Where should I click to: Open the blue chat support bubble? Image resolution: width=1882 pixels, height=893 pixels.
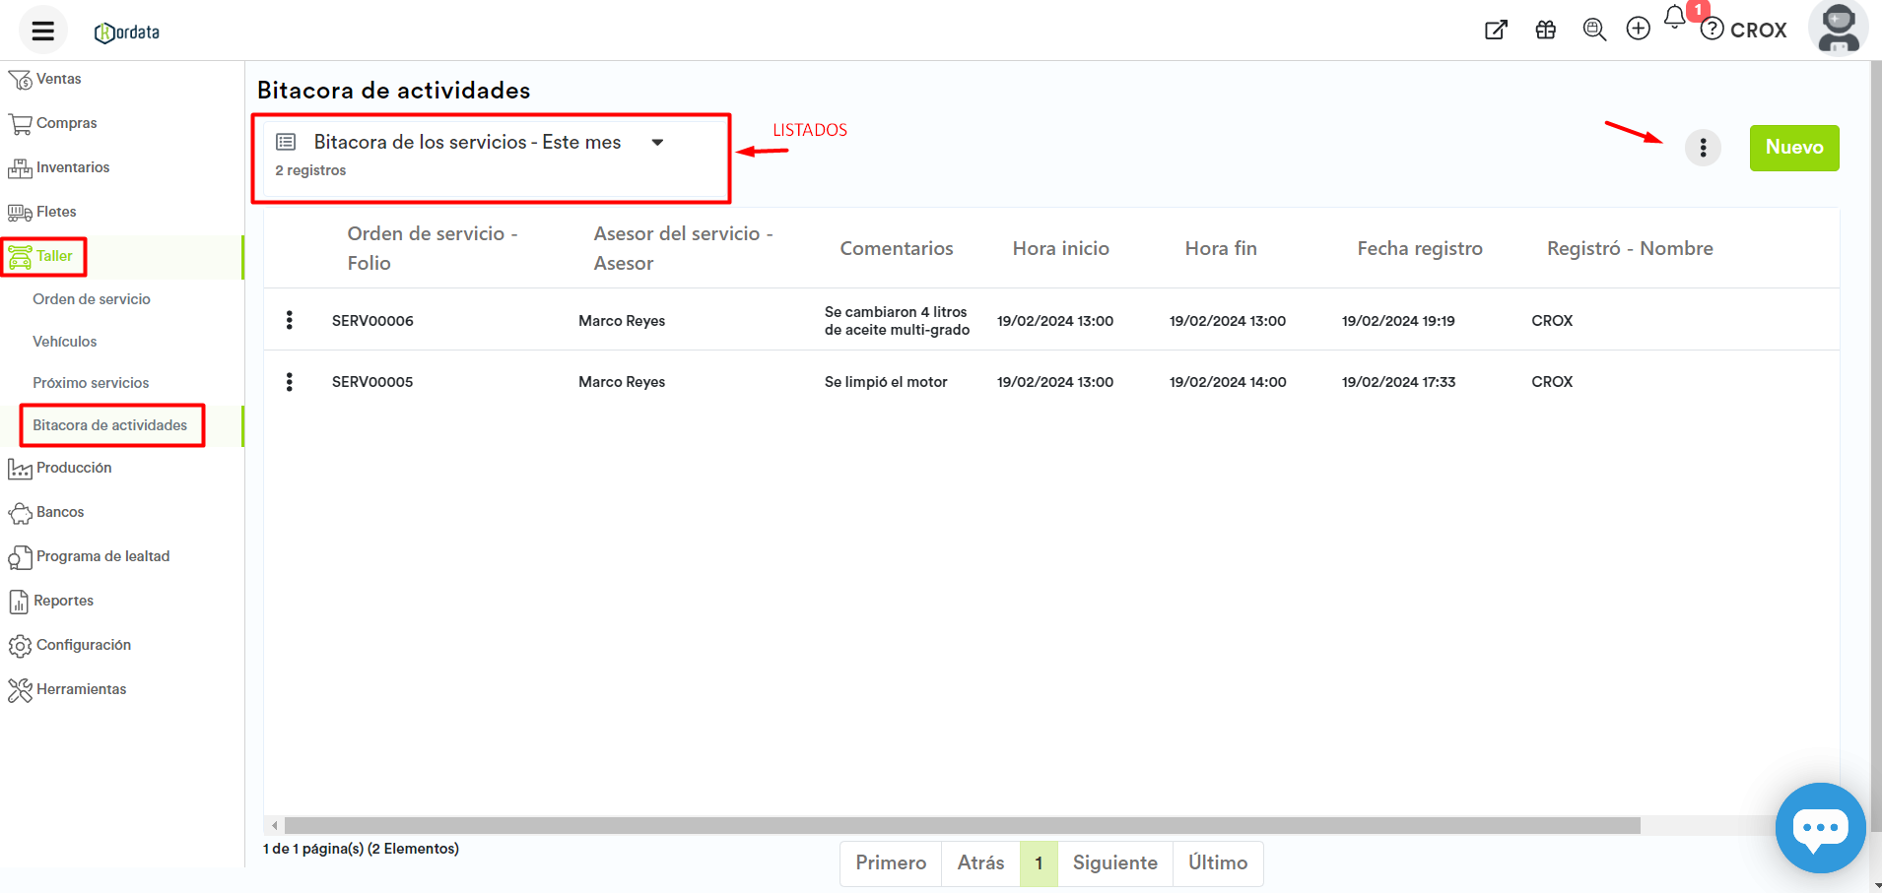(1819, 827)
